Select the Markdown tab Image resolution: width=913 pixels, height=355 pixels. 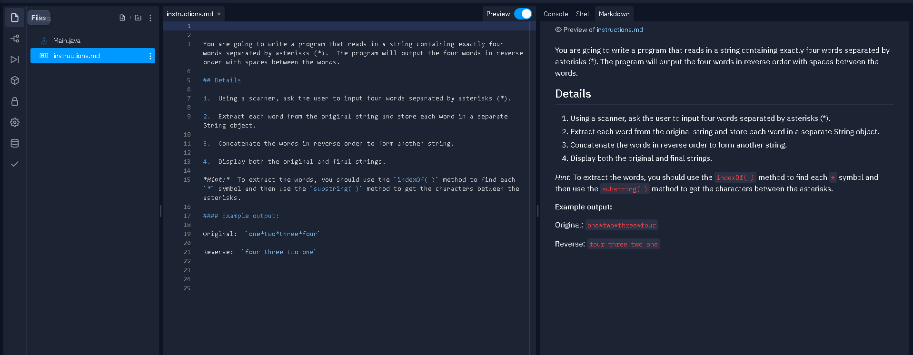(x=614, y=14)
